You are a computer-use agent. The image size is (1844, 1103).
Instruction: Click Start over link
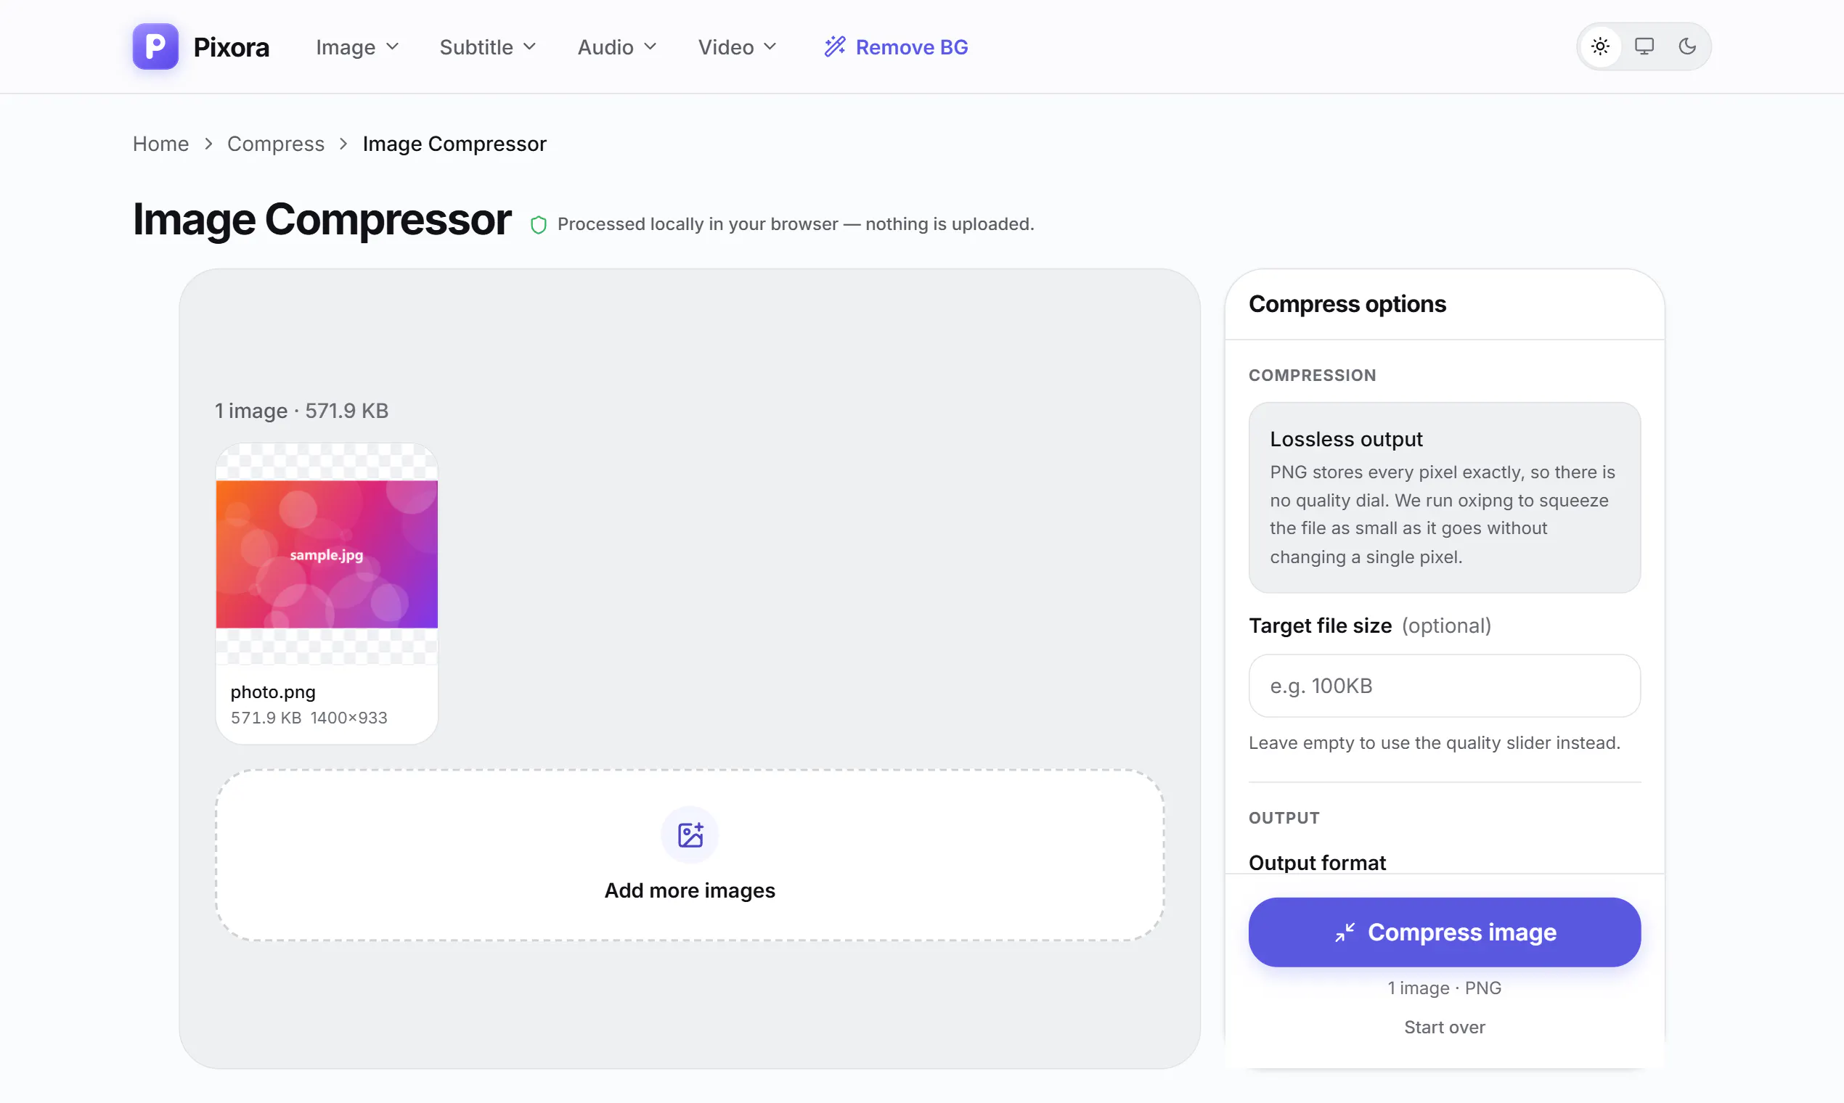tap(1444, 1027)
